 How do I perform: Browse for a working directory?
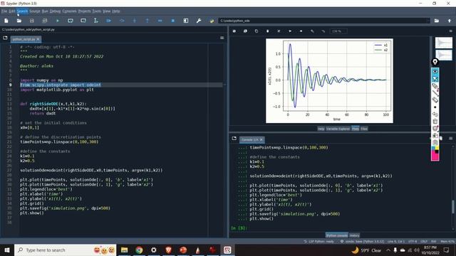437,21
